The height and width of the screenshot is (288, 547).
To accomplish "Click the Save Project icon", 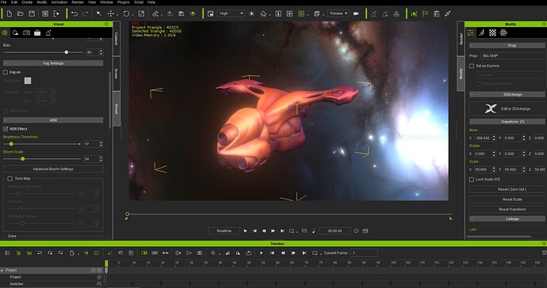I will coord(32,13).
